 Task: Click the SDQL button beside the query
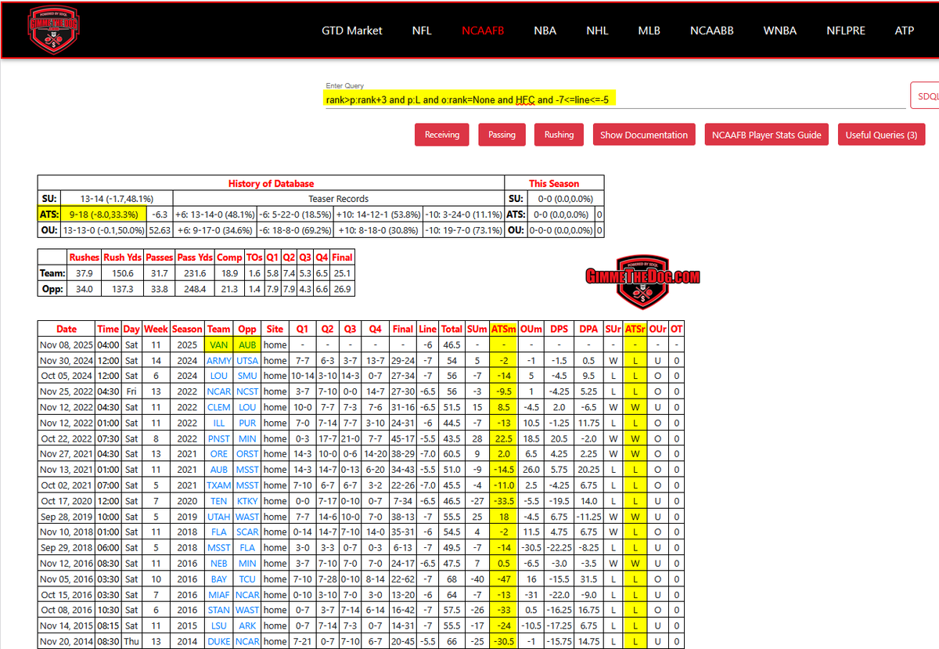925,96
